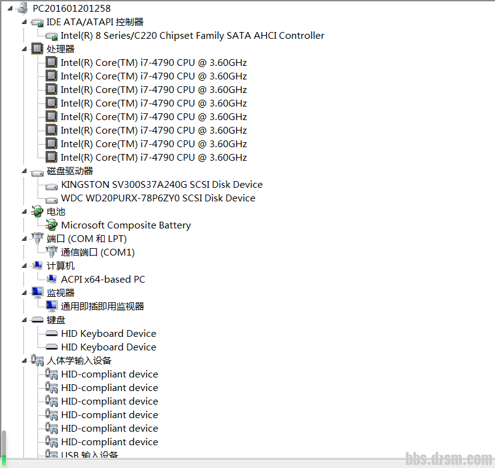The height and width of the screenshot is (468, 495).
Task: Select the ACPI x64-based PC entry
Action: [103, 280]
